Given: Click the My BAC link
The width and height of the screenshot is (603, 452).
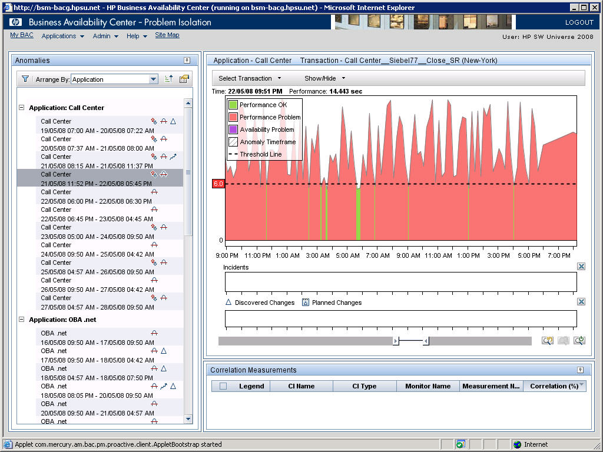Looking at the screenshot, I should pyautogui.click(x=22, y=35).
